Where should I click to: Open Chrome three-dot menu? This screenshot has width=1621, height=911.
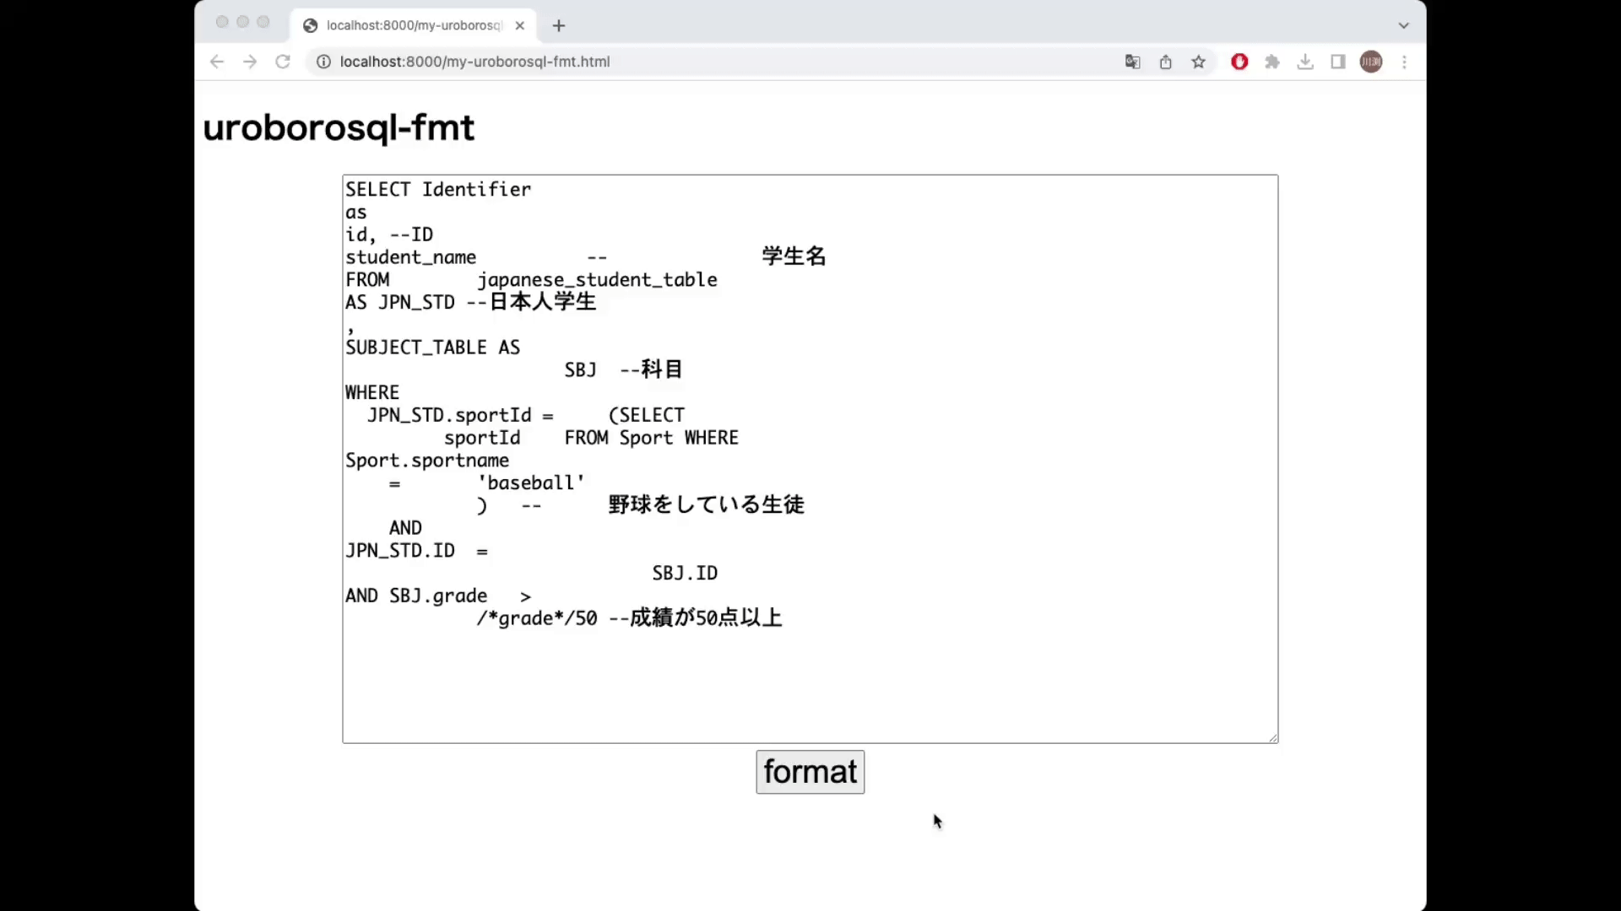1404,62
